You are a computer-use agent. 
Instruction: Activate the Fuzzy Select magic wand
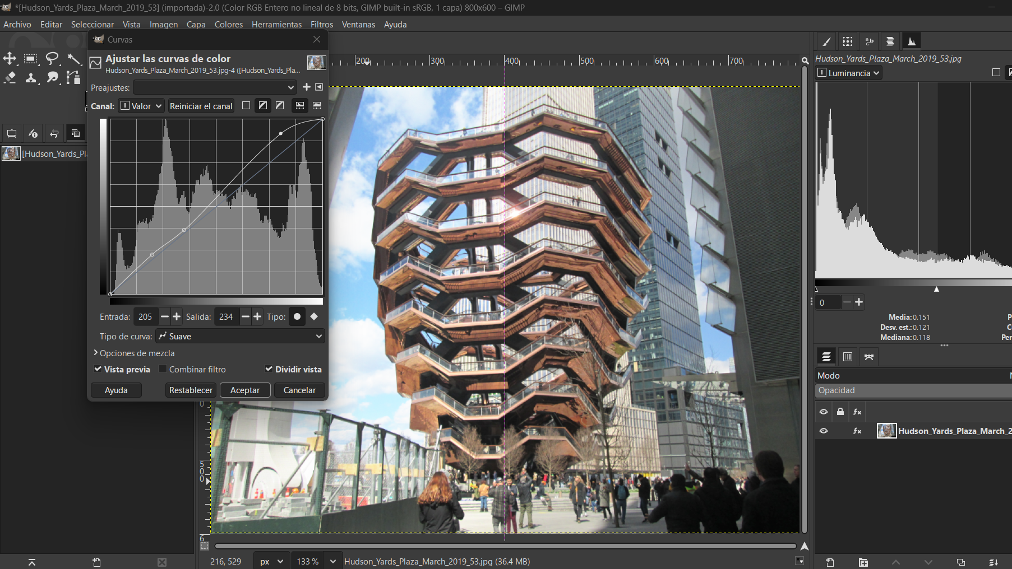point(73,59)
